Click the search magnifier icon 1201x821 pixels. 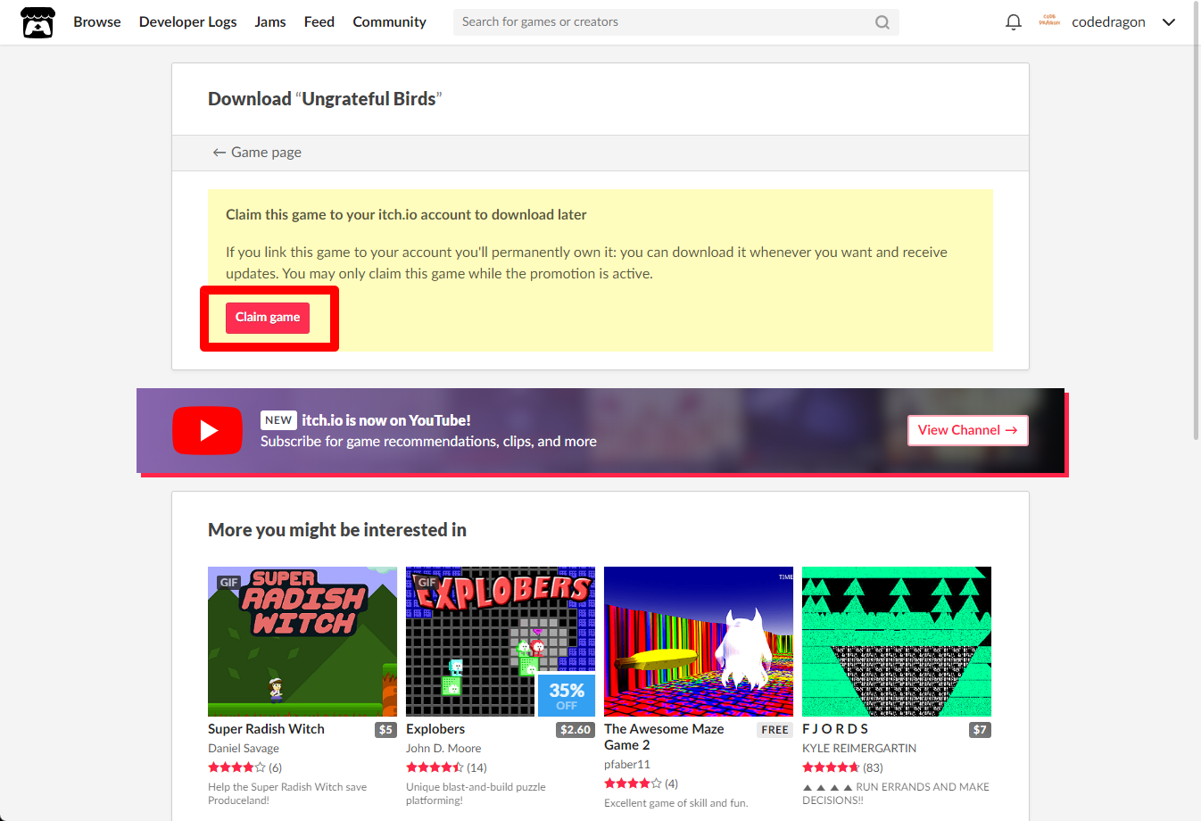coord(882,22)
